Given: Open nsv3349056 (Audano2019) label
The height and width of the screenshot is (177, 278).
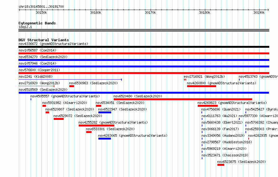Looking at the screenshot, I should [223, 135].
